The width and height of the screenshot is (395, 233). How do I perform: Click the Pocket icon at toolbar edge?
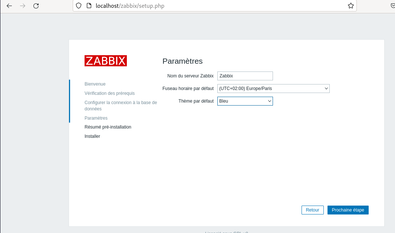tap(392, 6)
